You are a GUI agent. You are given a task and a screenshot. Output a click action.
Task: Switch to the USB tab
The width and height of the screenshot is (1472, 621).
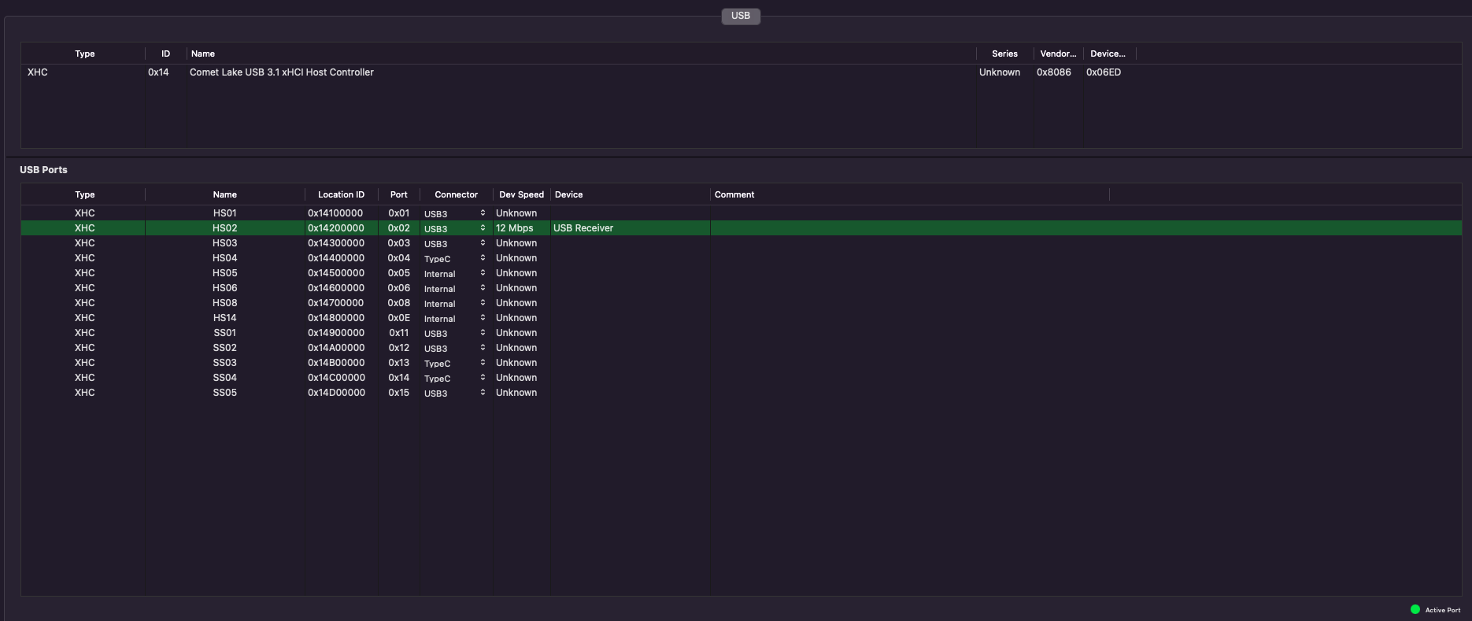click(x=740, y=16)
